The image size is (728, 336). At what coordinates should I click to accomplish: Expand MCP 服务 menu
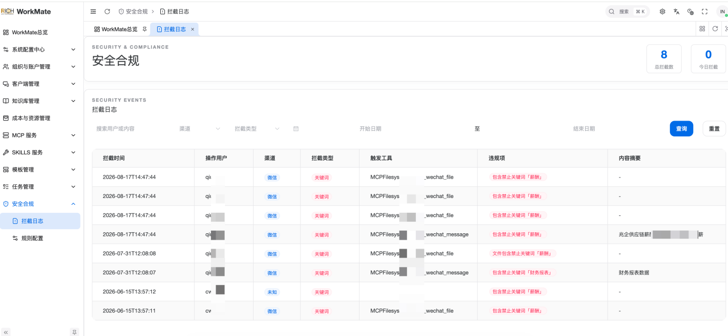click(40, 135)
